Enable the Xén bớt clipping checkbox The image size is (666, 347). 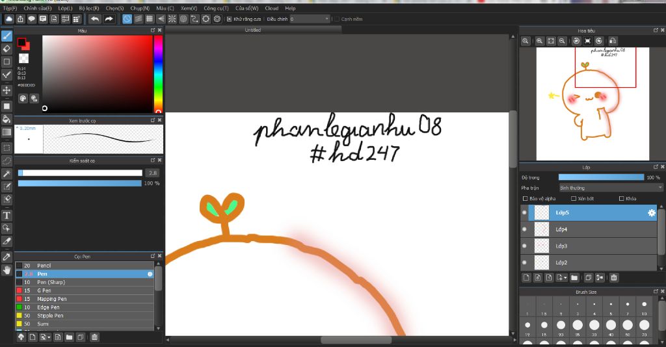574,199
